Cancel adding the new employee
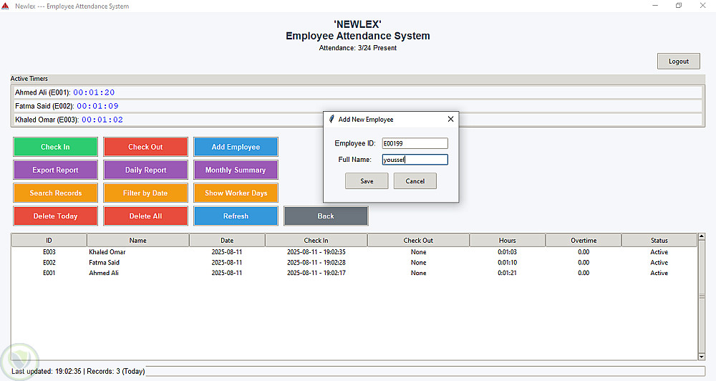 415,181
